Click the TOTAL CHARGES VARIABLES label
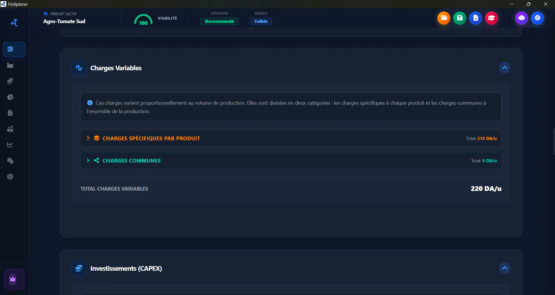 click(x=114, y=189)
